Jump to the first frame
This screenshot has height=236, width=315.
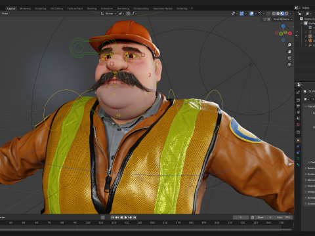tap(113, 218)
